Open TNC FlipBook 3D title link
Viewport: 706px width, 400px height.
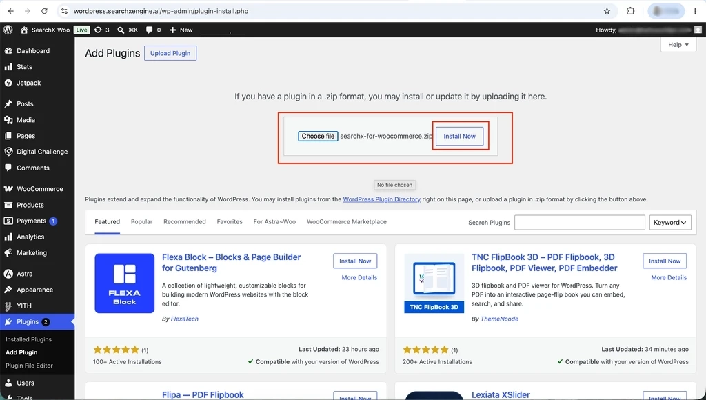pos(545,263)
